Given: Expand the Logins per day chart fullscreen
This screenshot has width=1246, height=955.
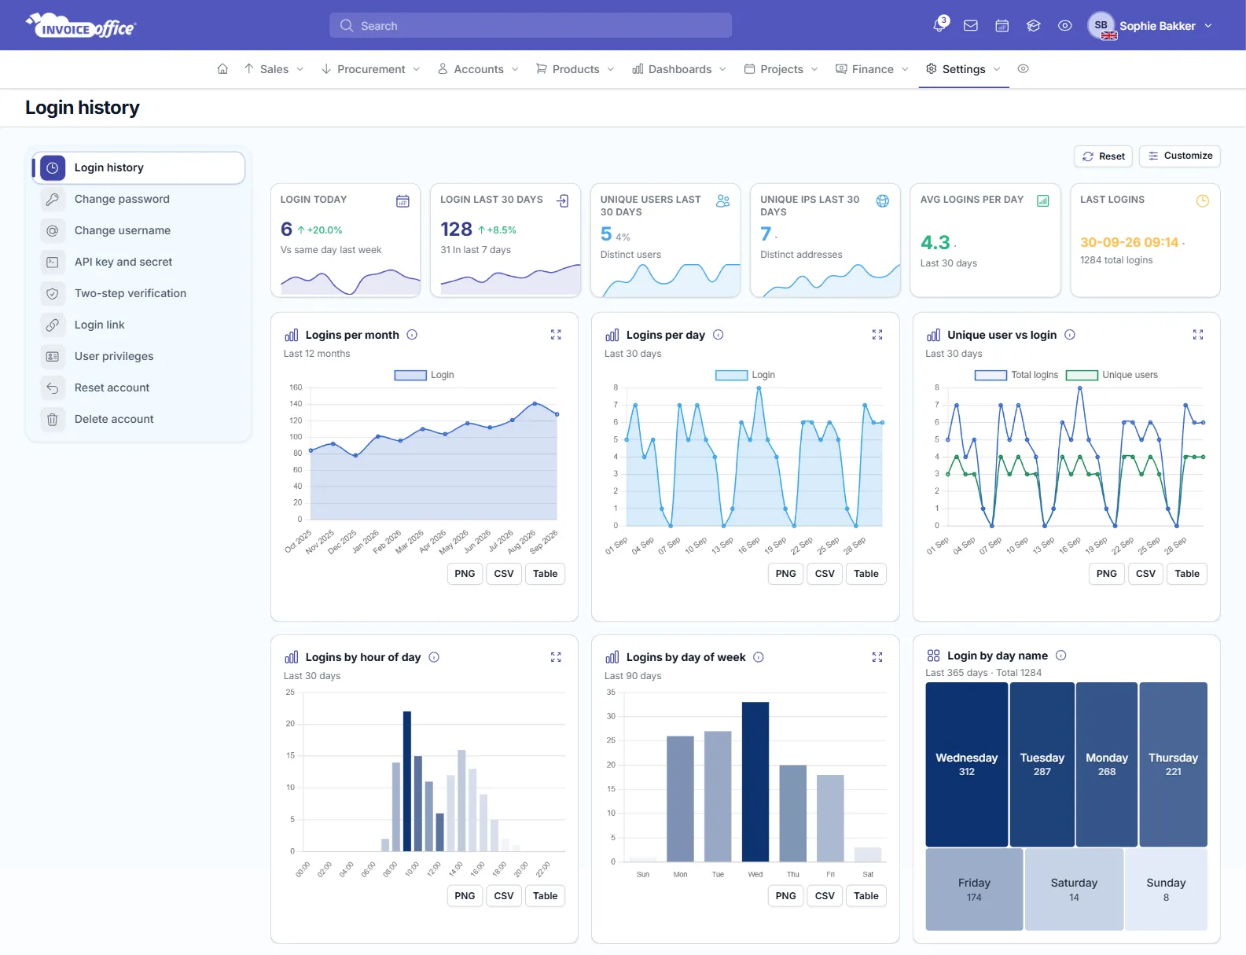Looking at the screenshot, I should click(877, 335).
